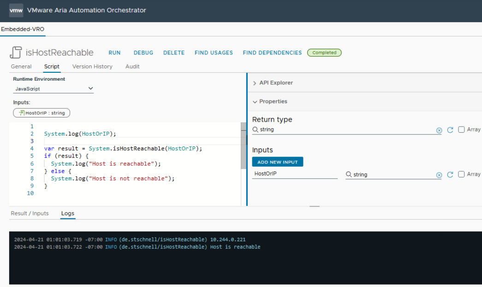Select the Logs tab
This screenshot has width=482, height=287.
click(x=68, y=213)
